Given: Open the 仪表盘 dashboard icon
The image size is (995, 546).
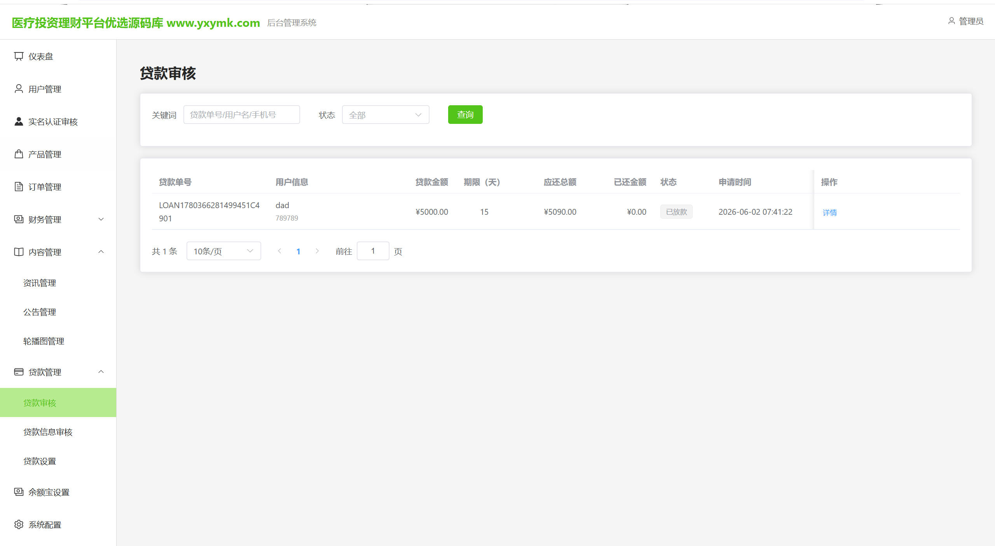Looking at the screenshot, I should coord(19,56).
